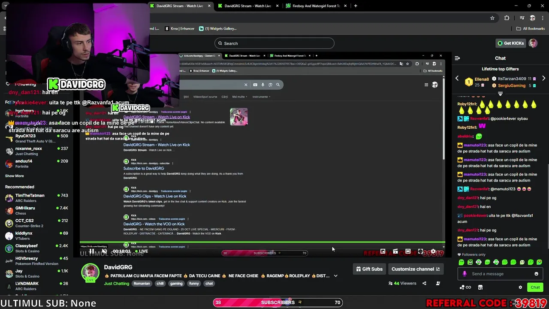This screenshot has height=309, width=549.
Task: Share the DavidGRG stream
Action: tap(424, 283)
